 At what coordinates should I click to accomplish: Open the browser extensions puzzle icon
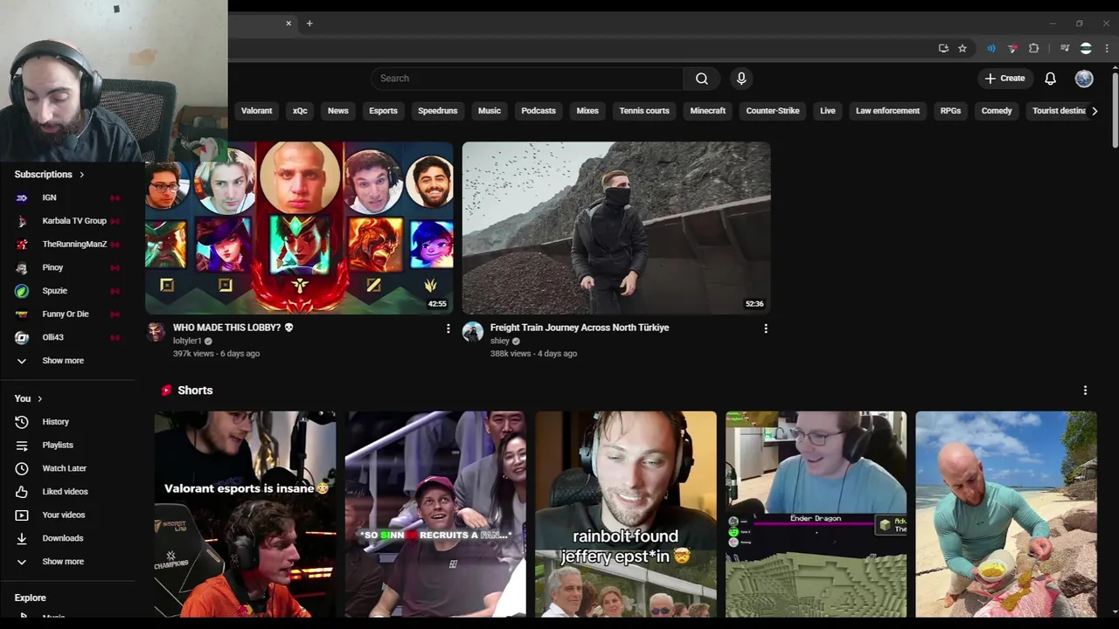[x=1034, y=48]
